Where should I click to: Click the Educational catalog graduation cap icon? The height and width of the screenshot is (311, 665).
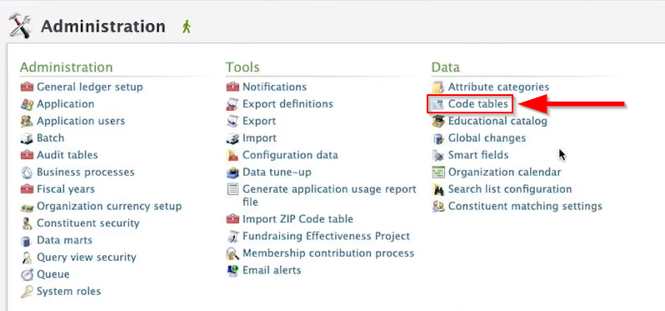pyautogui.click(x=438, y=122)
